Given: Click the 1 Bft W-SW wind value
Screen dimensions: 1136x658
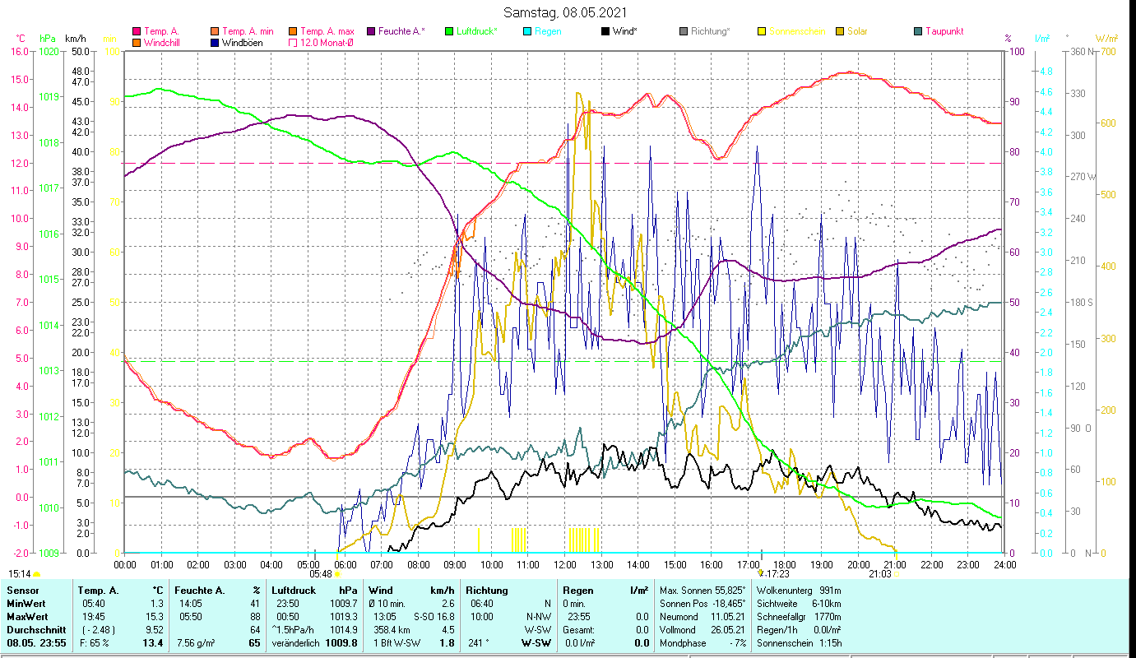Looking at the screenshot, I should (x=396, y=642).
